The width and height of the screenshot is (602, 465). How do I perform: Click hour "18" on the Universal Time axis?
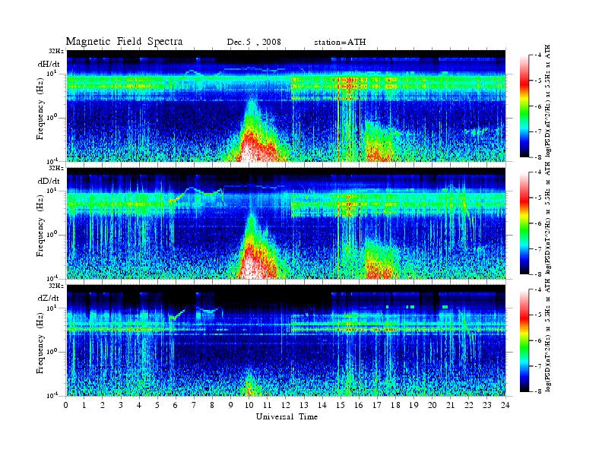[395, 405]
